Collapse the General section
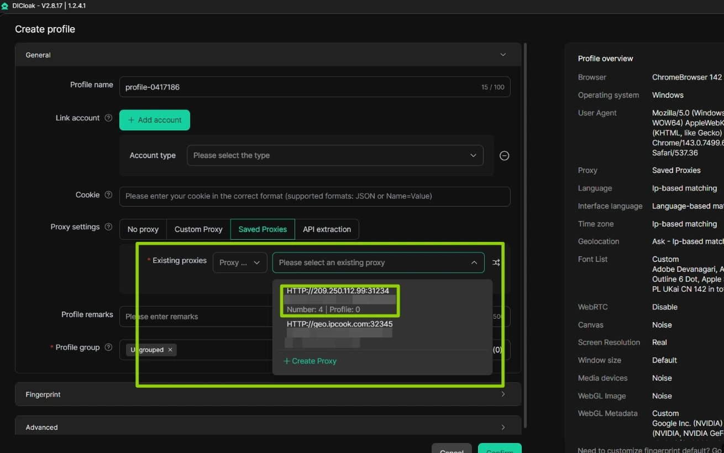The width and height of the screenshot is (724, 453). 502,54
